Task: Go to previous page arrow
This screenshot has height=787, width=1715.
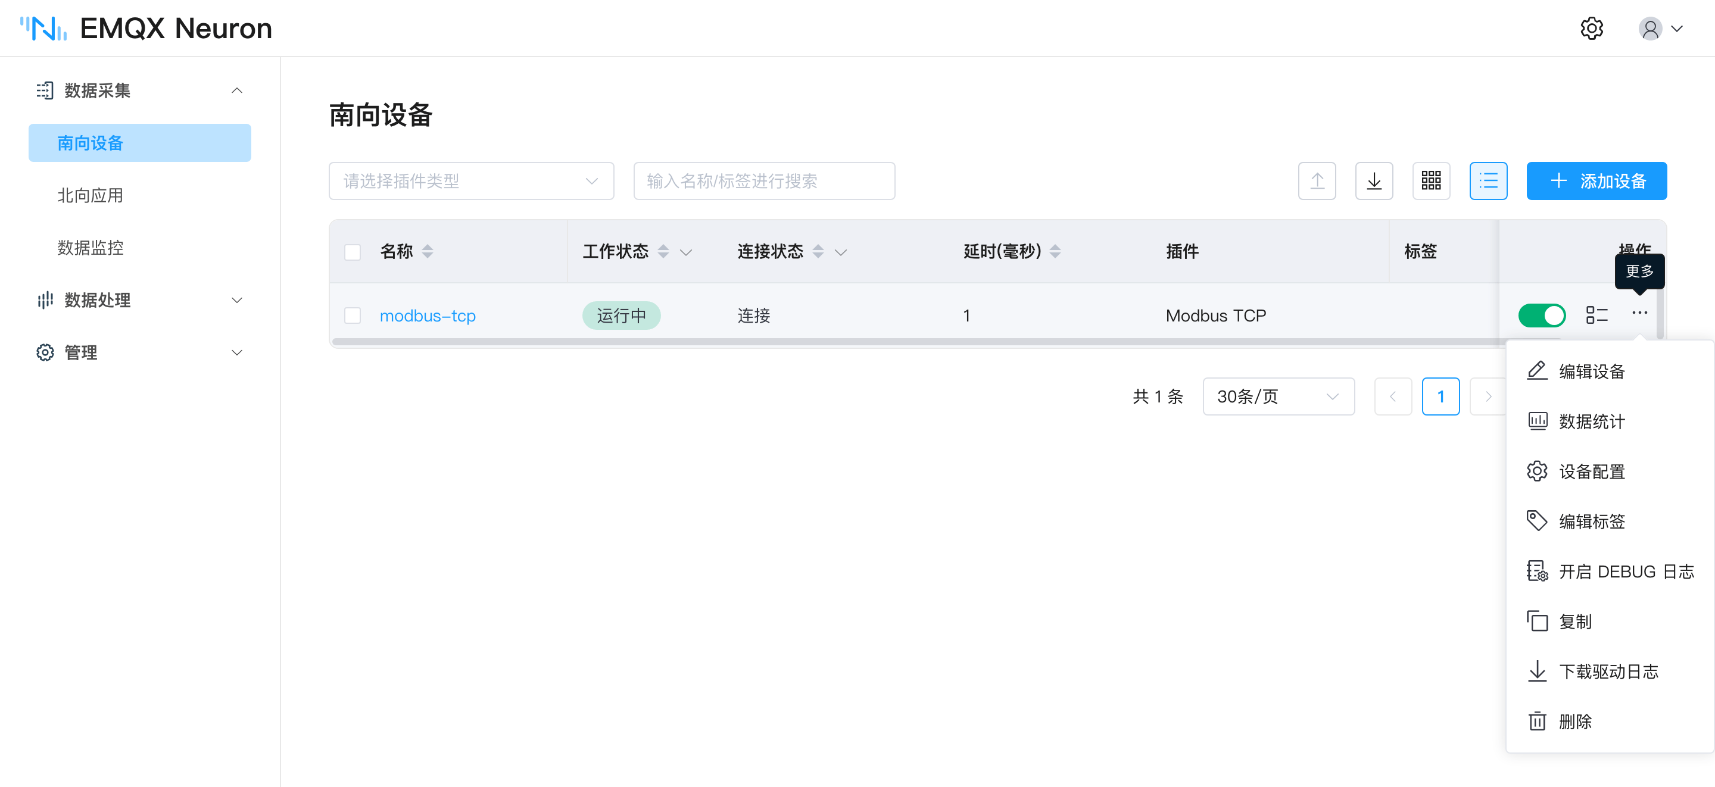Action: [1393, 396]
